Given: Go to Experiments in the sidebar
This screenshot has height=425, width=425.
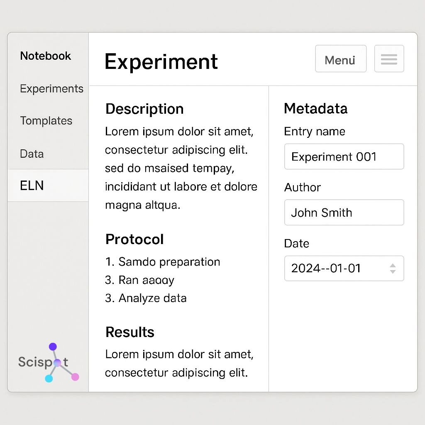Looking at the screenshot, I should click(51, 89).
